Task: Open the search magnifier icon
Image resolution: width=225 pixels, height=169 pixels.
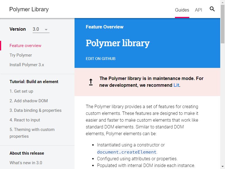Action: [212, 9]
